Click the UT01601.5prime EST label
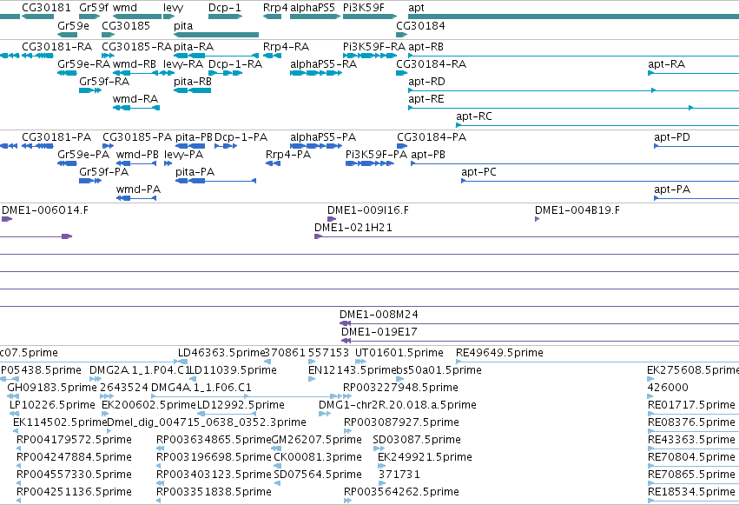 (399, 353)
